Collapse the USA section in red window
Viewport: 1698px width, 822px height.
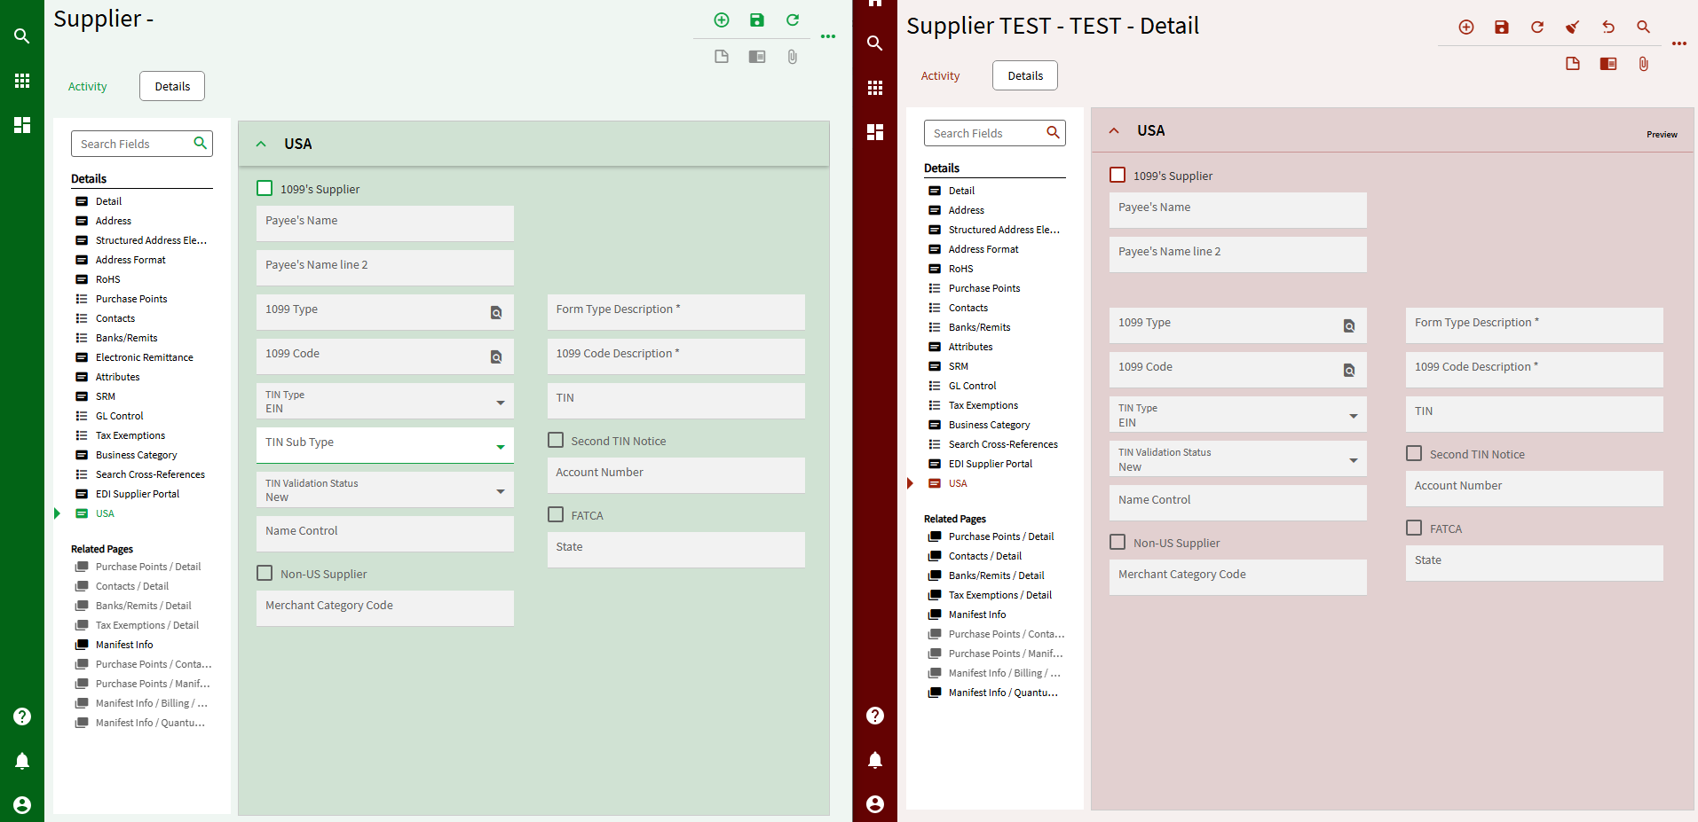tap(1114, 130)
